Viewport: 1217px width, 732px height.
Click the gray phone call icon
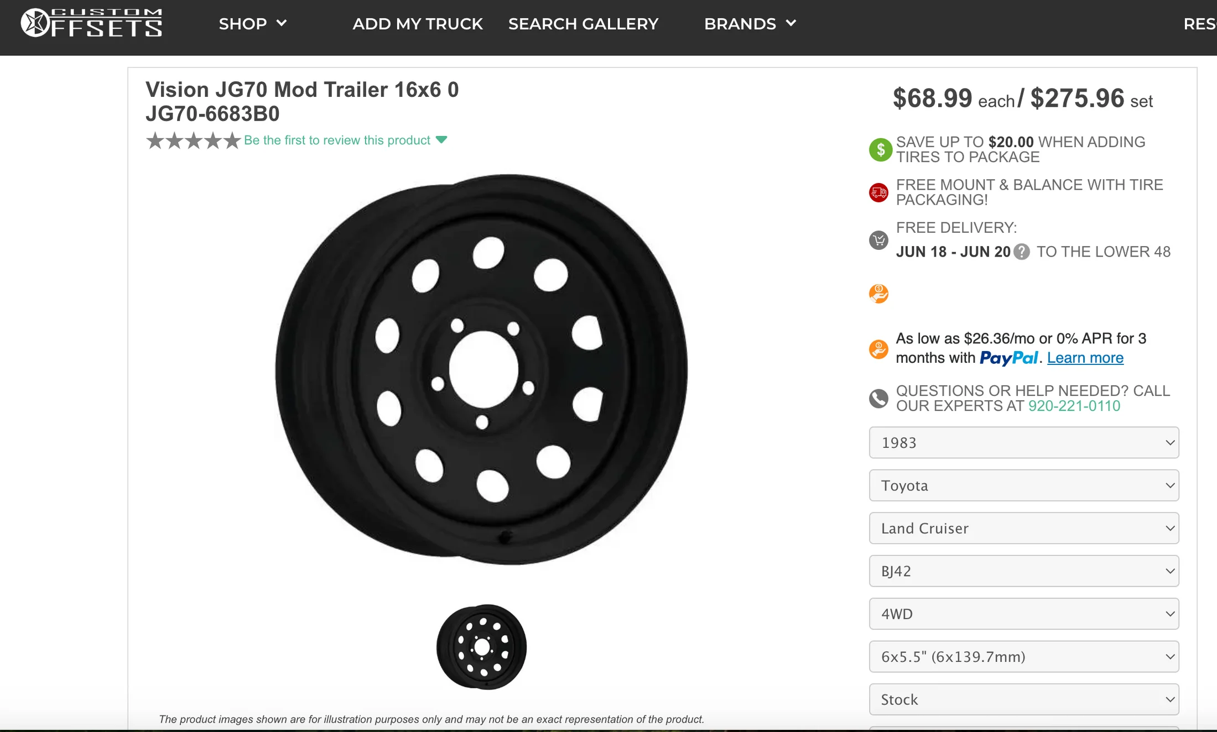click(x=878, y=399)
